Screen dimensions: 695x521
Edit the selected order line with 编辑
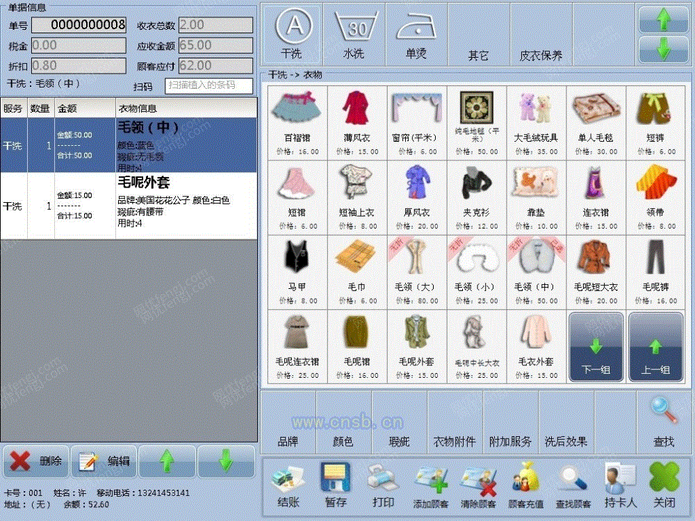[104, 461]
